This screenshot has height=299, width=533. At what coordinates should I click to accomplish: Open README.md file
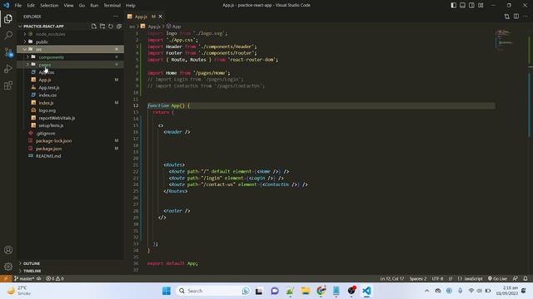pos(48,156)
